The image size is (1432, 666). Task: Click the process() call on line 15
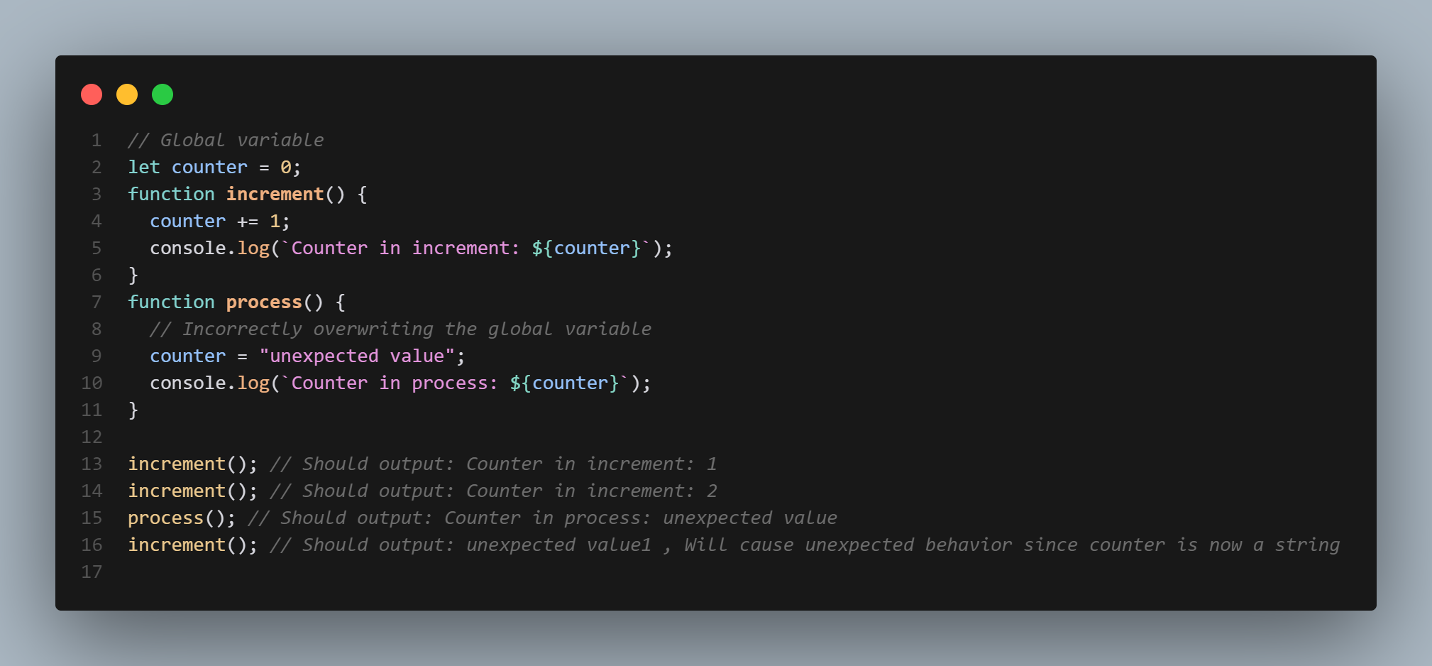click(x=181, y=518)
